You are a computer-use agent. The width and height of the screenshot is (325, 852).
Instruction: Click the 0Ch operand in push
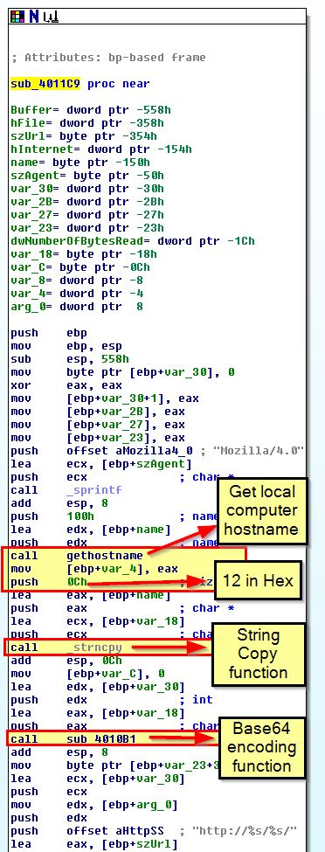pos(77,581)
